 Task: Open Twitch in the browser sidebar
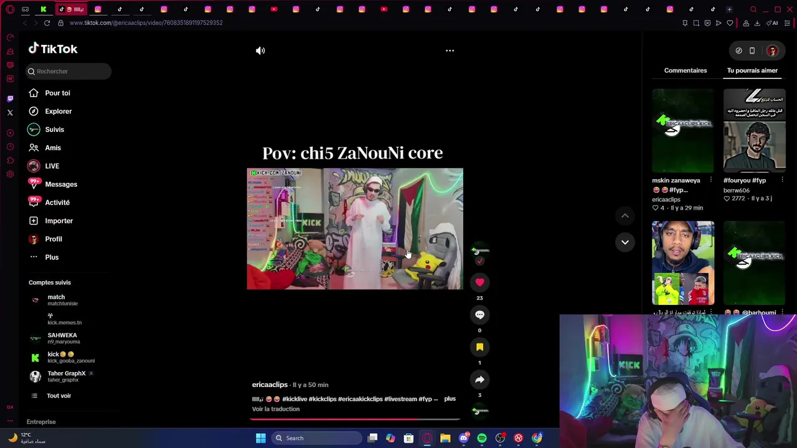(10, 98)
